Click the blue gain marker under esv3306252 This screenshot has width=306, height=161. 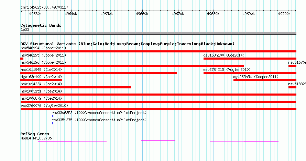coord(52,116)
